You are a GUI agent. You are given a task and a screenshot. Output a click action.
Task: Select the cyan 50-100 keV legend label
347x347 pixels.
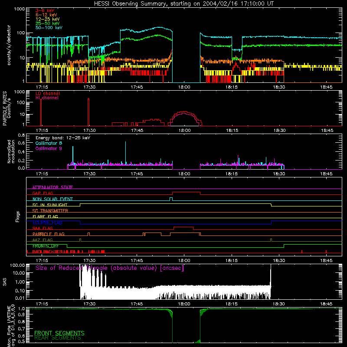49,28
